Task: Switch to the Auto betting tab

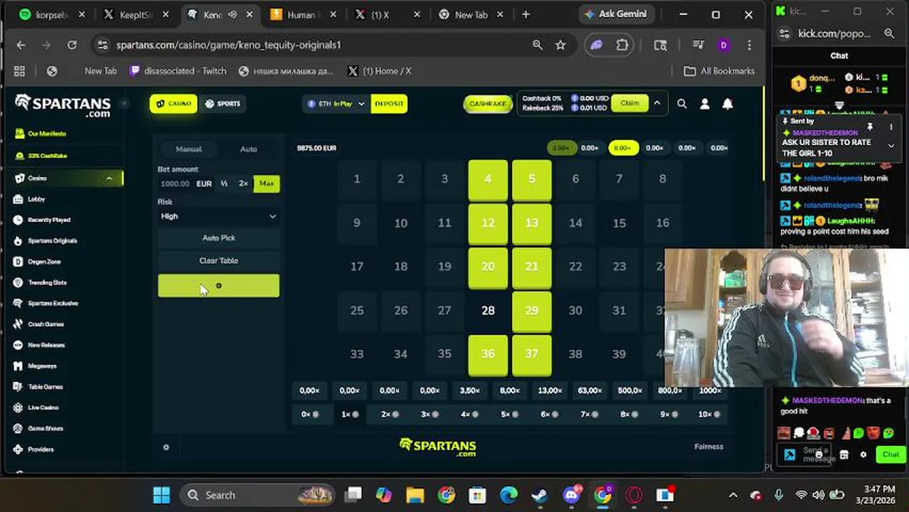Action: (248, 149)
